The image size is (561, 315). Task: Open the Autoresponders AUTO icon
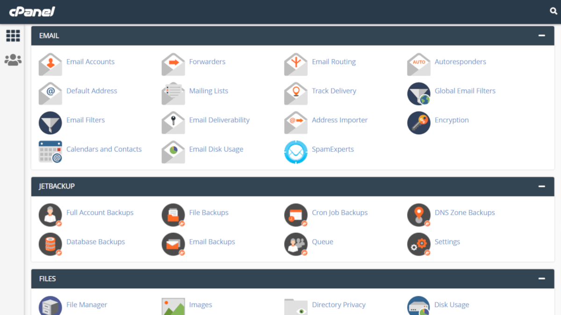418,64
